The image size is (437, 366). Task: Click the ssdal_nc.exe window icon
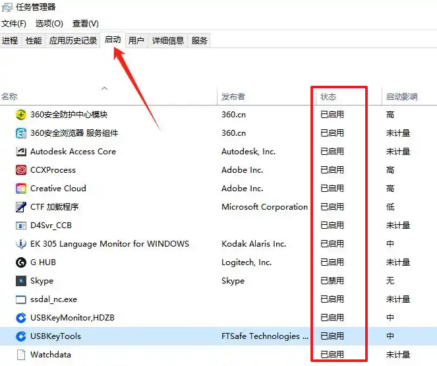pyautogui.click(x=21, y=299)
